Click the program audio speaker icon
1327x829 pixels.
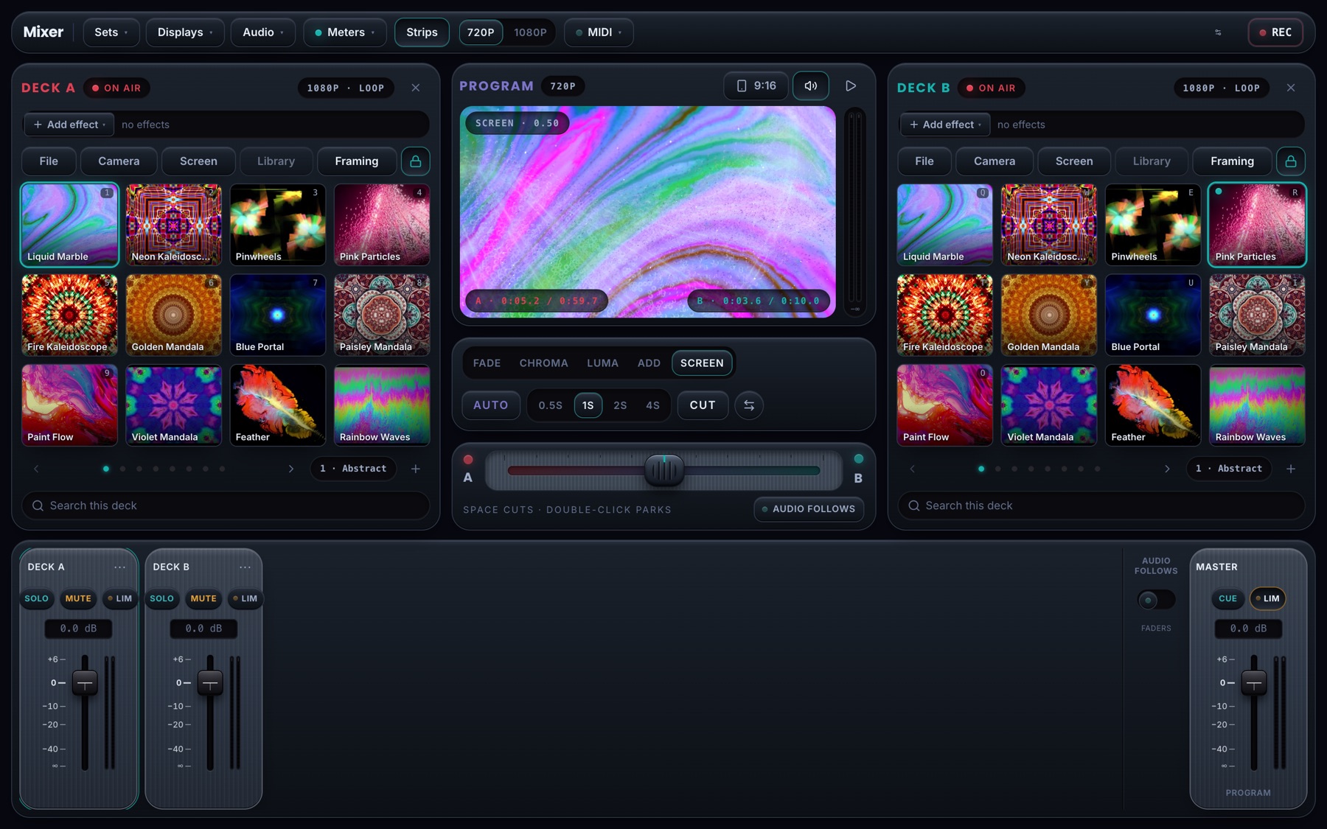point(810,85)
